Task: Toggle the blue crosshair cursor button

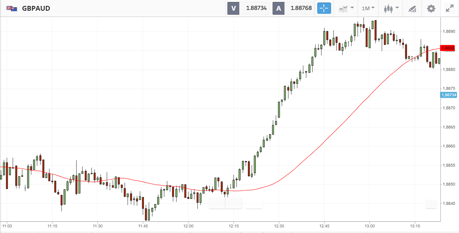Action: tap(324, 8)
